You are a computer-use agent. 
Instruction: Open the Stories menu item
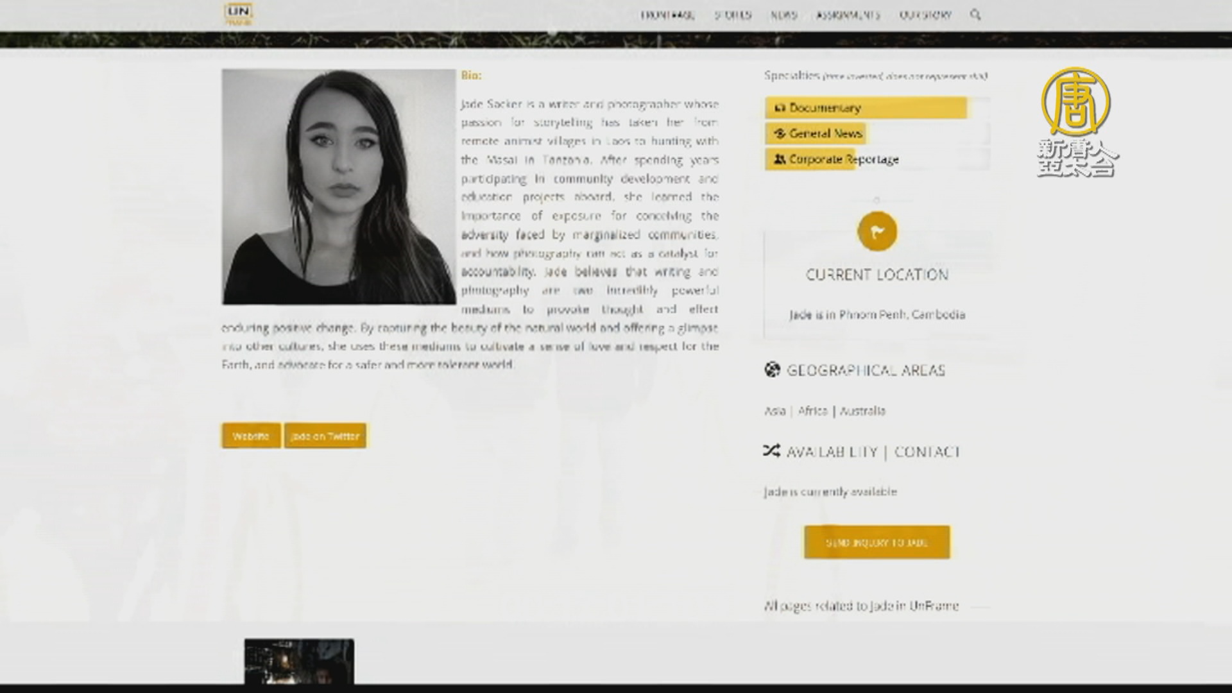pyautogui.click(x=733, y=15)
